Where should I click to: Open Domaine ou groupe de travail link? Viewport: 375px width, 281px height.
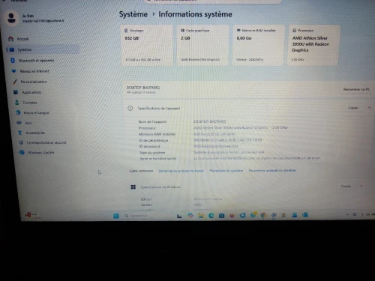click(x=181, y=171)
